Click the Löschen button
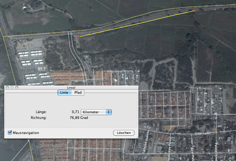Viewport: 236px width, 161px height. tap(124, 133)
